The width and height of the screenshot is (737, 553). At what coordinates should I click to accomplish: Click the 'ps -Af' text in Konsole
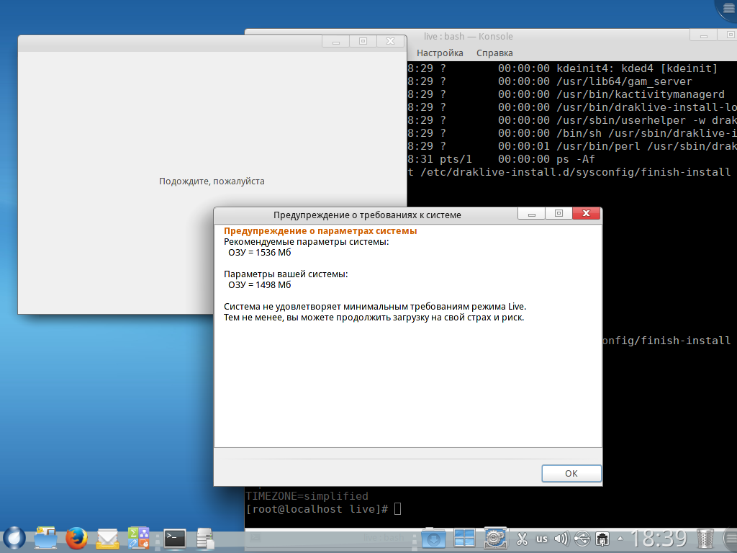coord(575,159)
